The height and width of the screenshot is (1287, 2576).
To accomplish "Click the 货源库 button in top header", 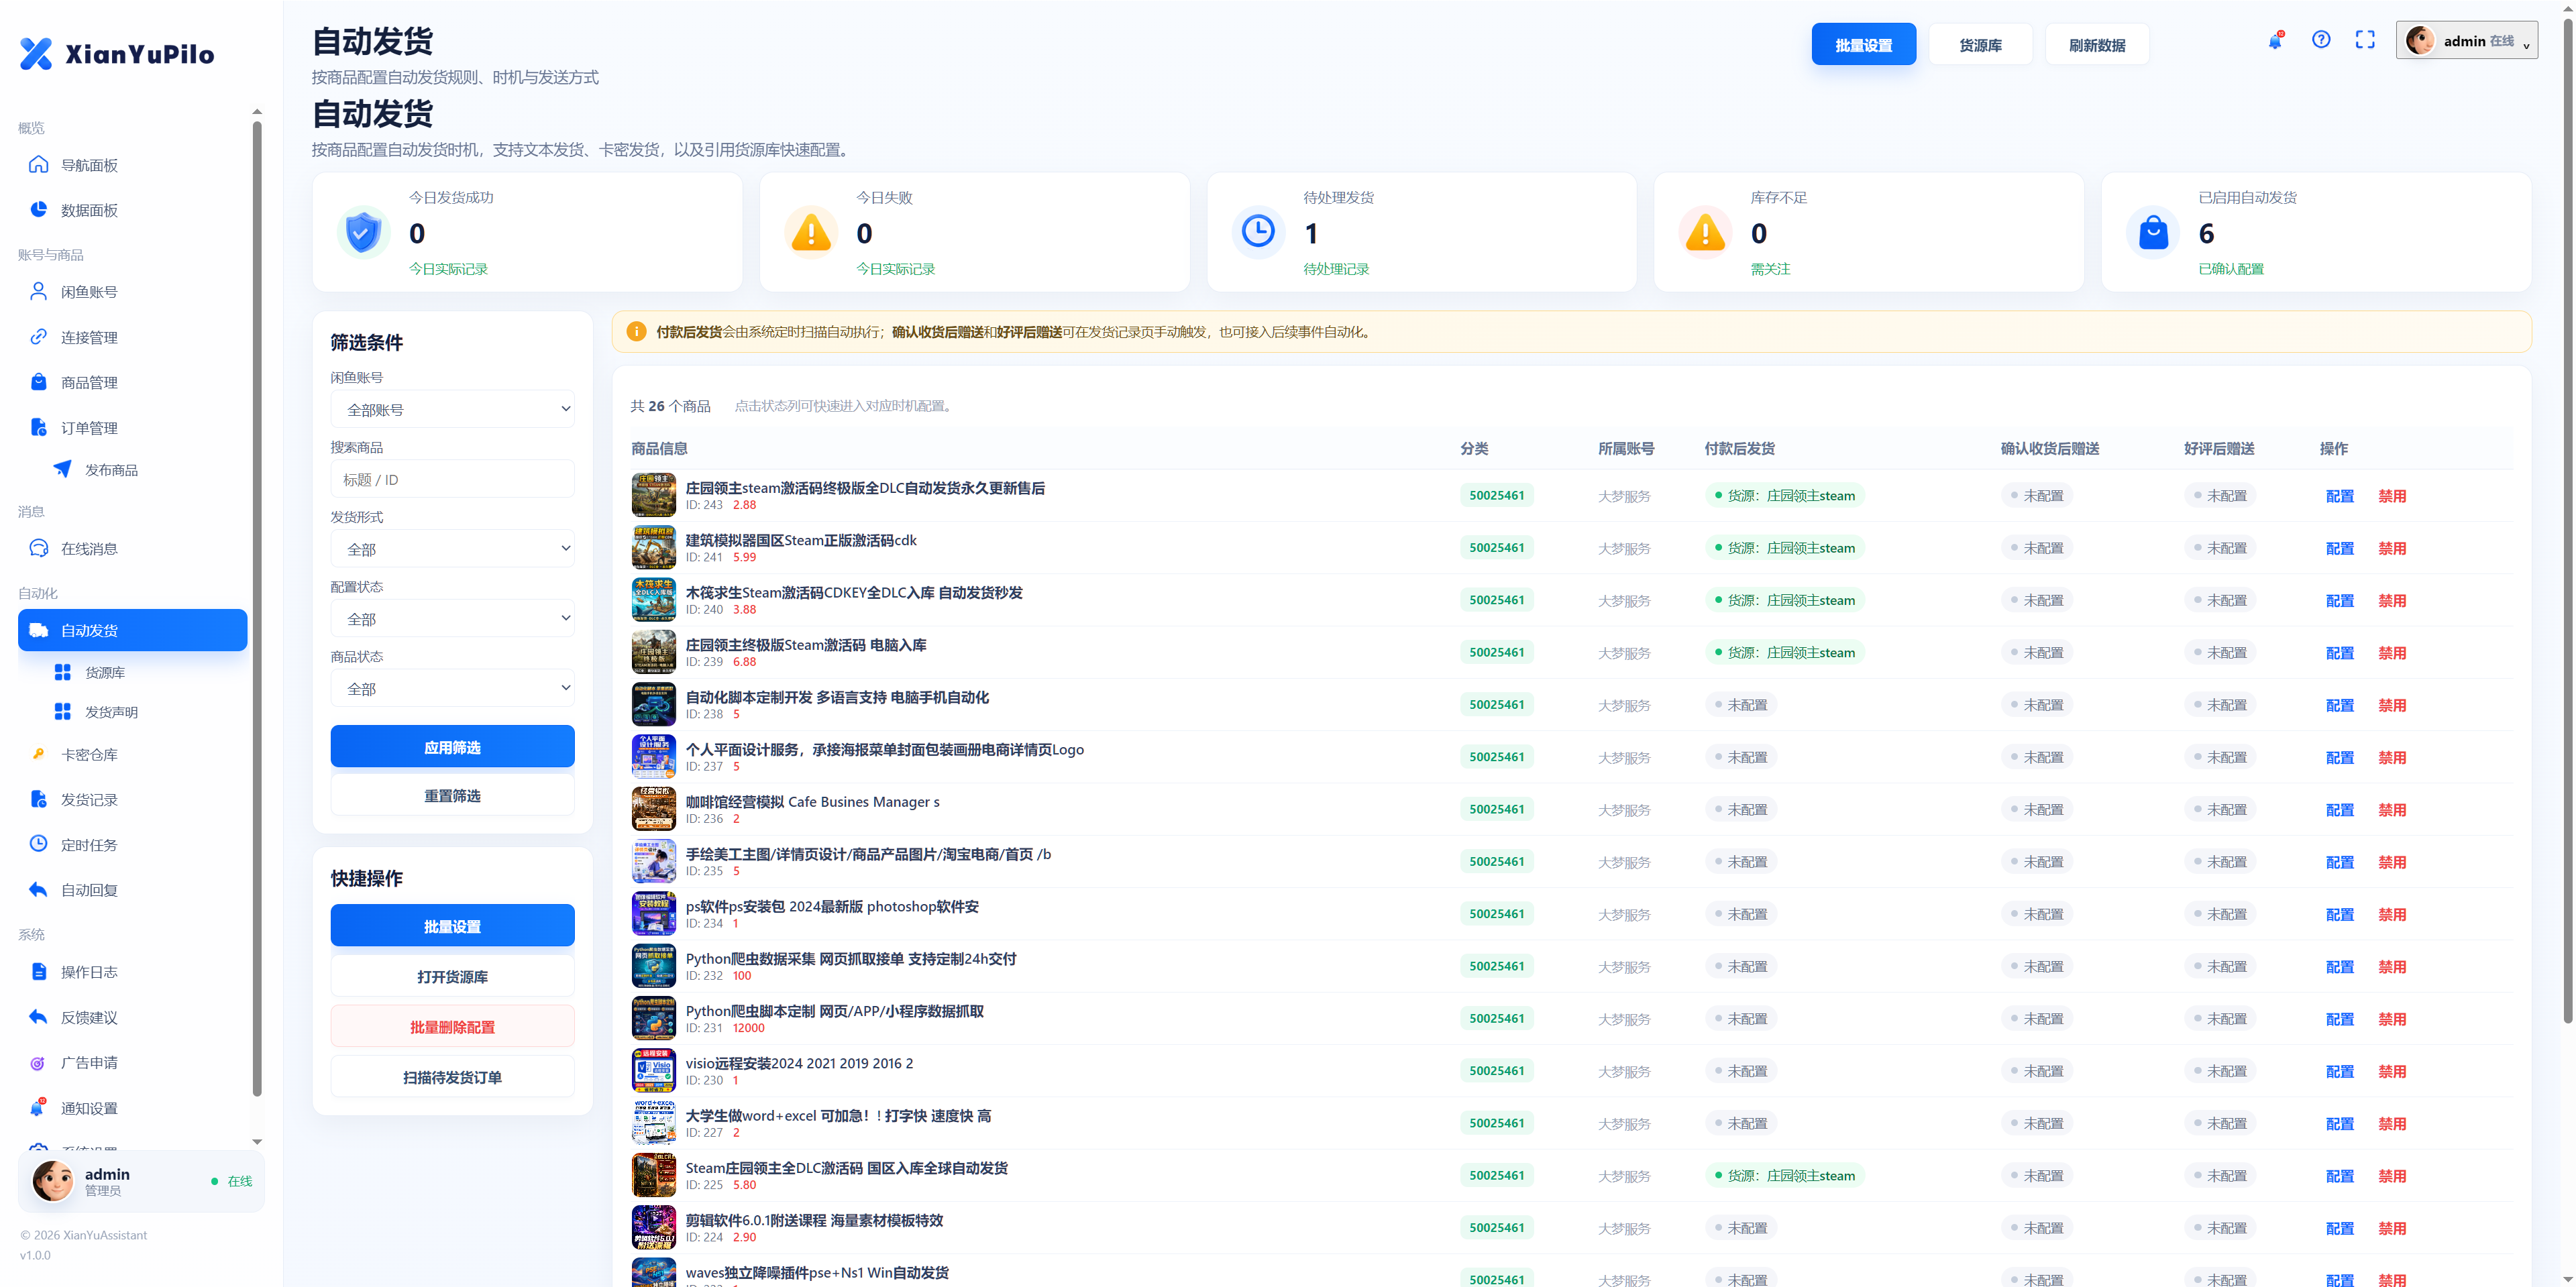I will coord(1980,44).
